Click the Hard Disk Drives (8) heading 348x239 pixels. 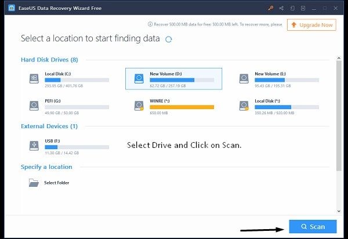[49, 60]
